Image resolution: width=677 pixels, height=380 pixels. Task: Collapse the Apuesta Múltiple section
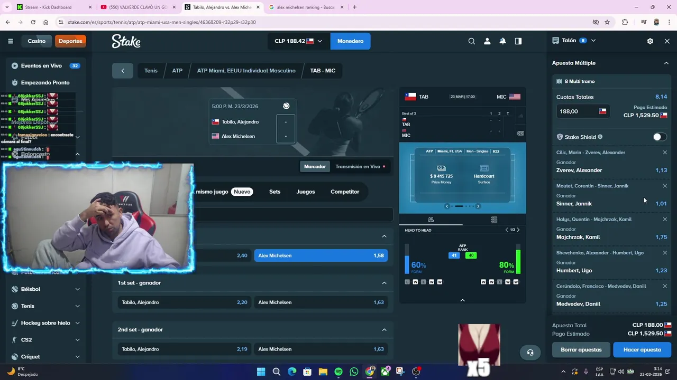pyautogui.click(x=666, y=63)
